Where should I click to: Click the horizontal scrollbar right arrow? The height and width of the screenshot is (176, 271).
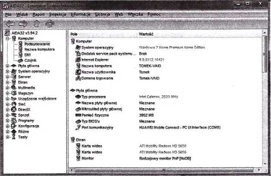259,170
